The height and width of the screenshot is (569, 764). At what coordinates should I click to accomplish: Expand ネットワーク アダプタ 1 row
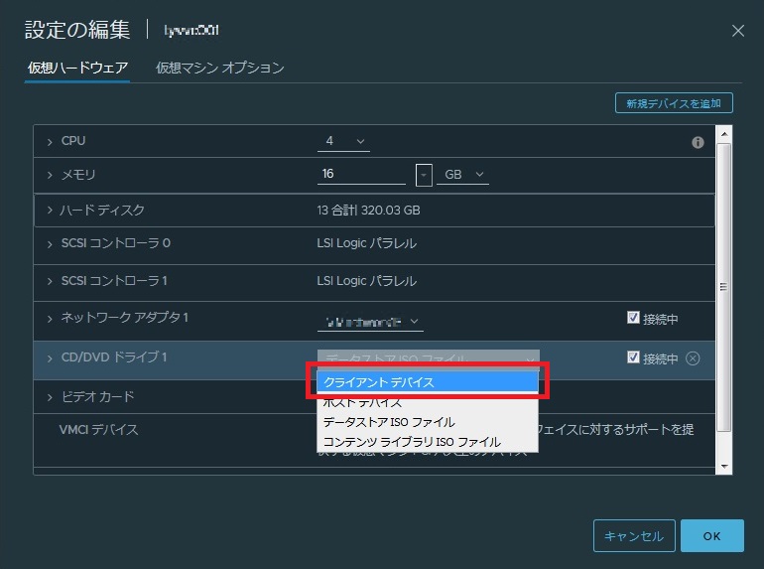(x=50, y=319)
